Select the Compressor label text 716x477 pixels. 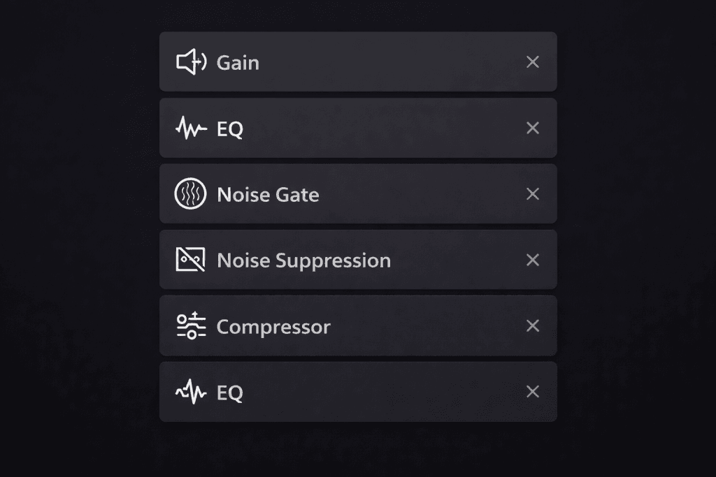[x=273, y=327]
